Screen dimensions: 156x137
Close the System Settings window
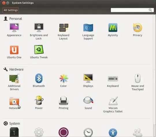(x=4, y=3)
